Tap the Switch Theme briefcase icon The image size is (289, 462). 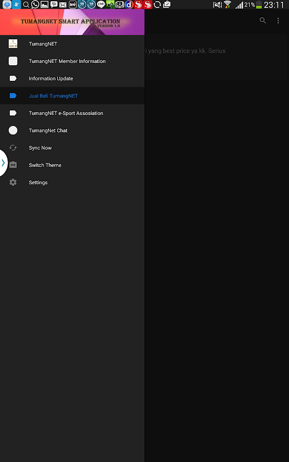13,165
